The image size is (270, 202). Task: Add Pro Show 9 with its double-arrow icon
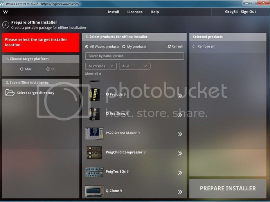[180, 115]
